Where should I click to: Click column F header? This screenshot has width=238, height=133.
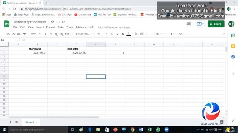point(115,44)
